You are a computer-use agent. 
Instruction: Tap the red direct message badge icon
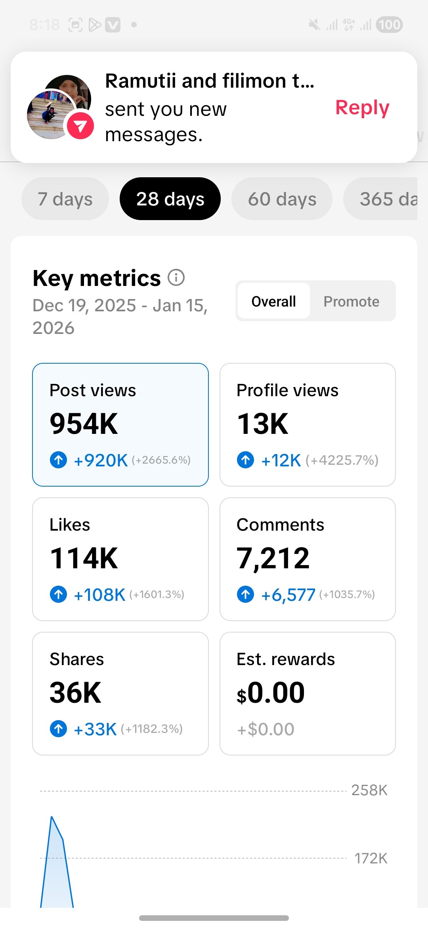(80, 126)
